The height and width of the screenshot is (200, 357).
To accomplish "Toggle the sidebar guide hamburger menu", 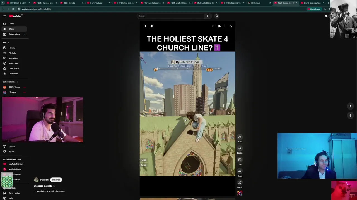I will point(4,16).
